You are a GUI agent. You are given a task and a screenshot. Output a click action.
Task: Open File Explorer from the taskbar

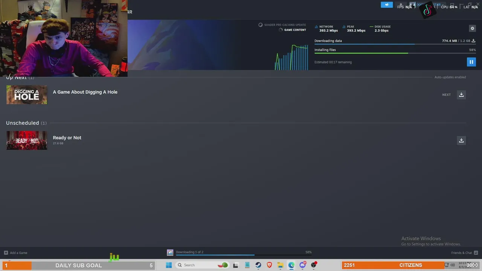click(x=280, y=265)
